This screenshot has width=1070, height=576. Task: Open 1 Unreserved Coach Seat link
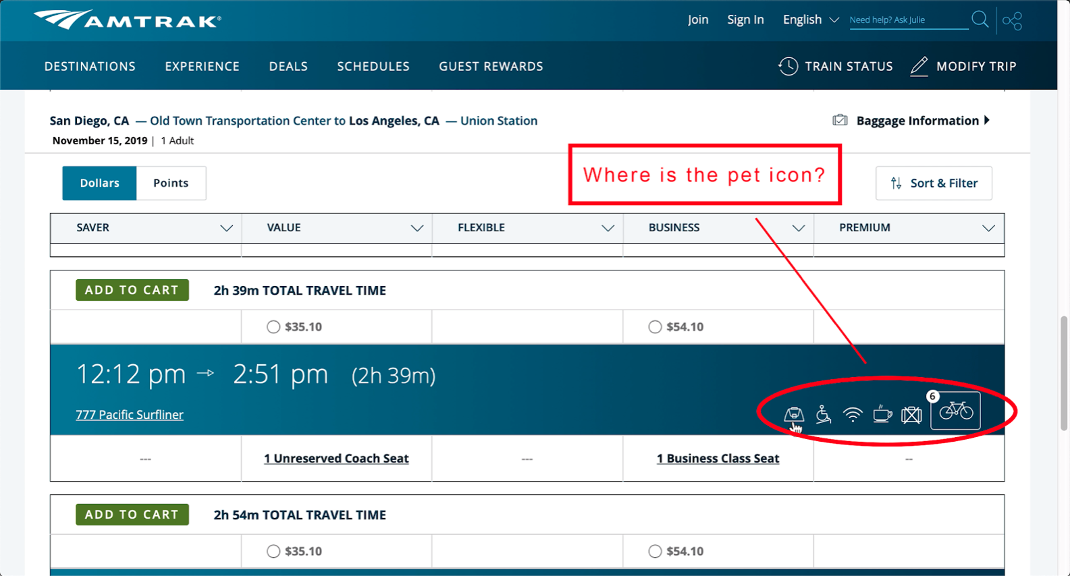point(336,459)
